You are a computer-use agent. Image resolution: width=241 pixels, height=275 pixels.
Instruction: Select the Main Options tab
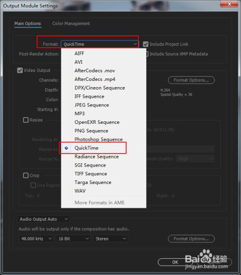28,24
